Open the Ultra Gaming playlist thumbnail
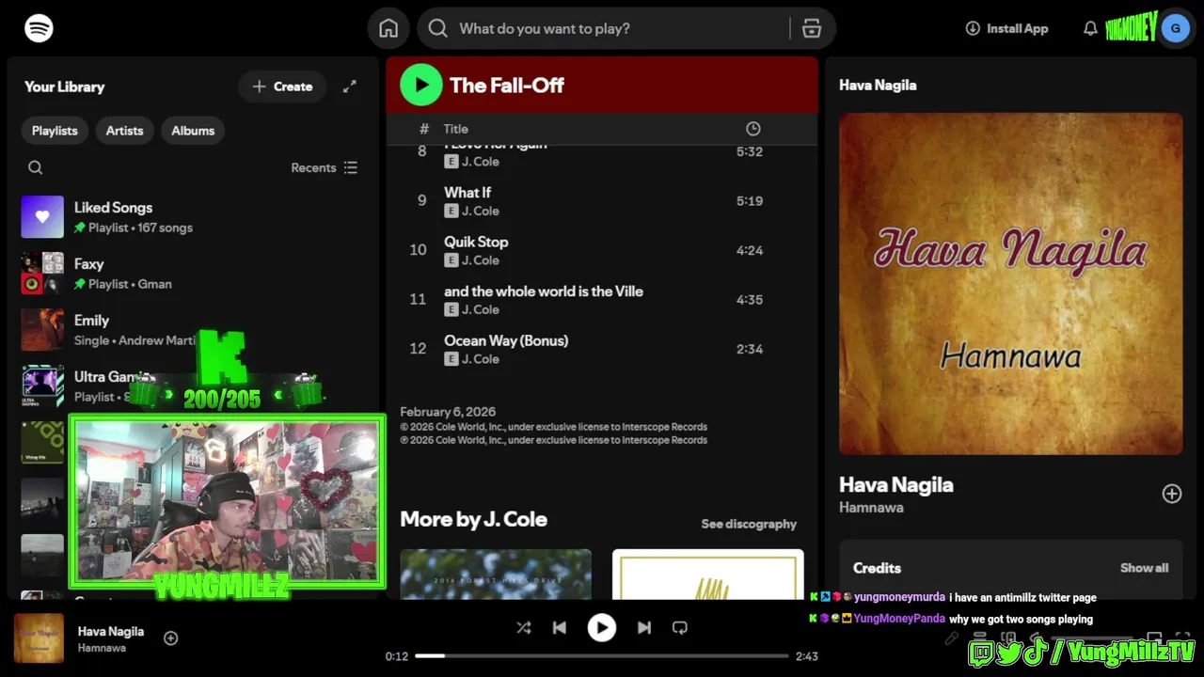Image resolution: width=1204 pixels, height=677 pixels. click(x=42, y=386)
